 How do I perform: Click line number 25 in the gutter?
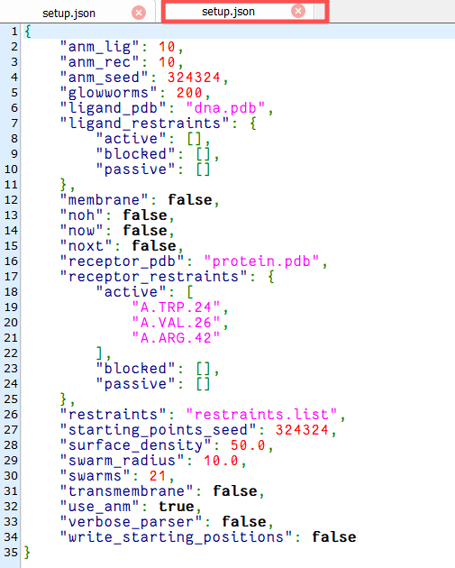pyautogui.click(x=11, y=399)
